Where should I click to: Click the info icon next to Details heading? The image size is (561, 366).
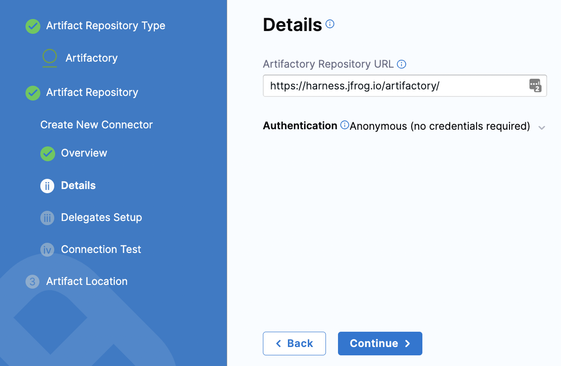330,24
